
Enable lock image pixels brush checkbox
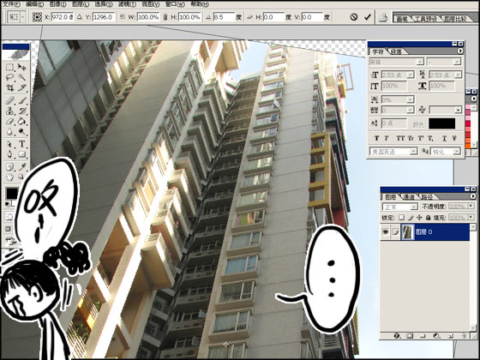pos(411,218)
